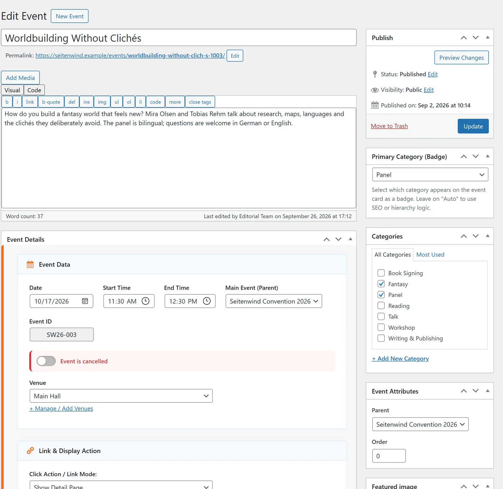The width and height of the screenshot is (503, 489).
Task: Collapse the Categories panel triangle
Action: point(488,236)
